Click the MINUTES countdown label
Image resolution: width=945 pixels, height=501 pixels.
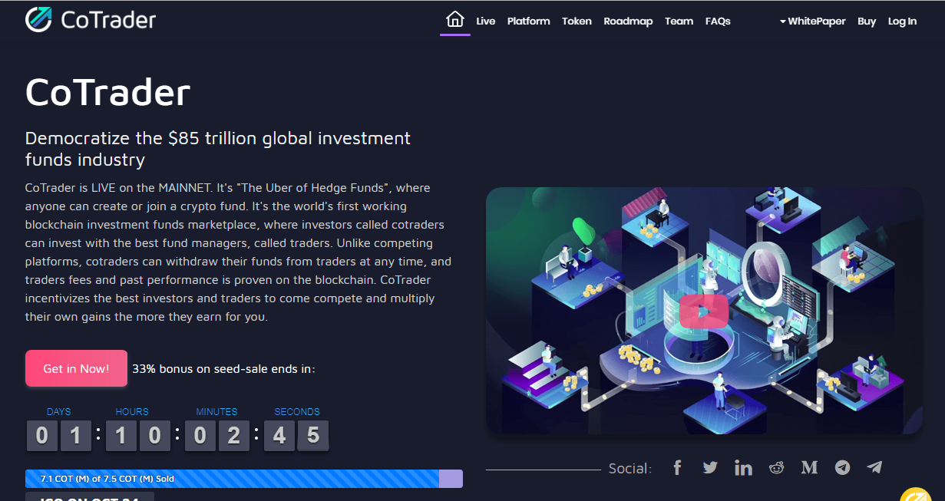[216, 412]
